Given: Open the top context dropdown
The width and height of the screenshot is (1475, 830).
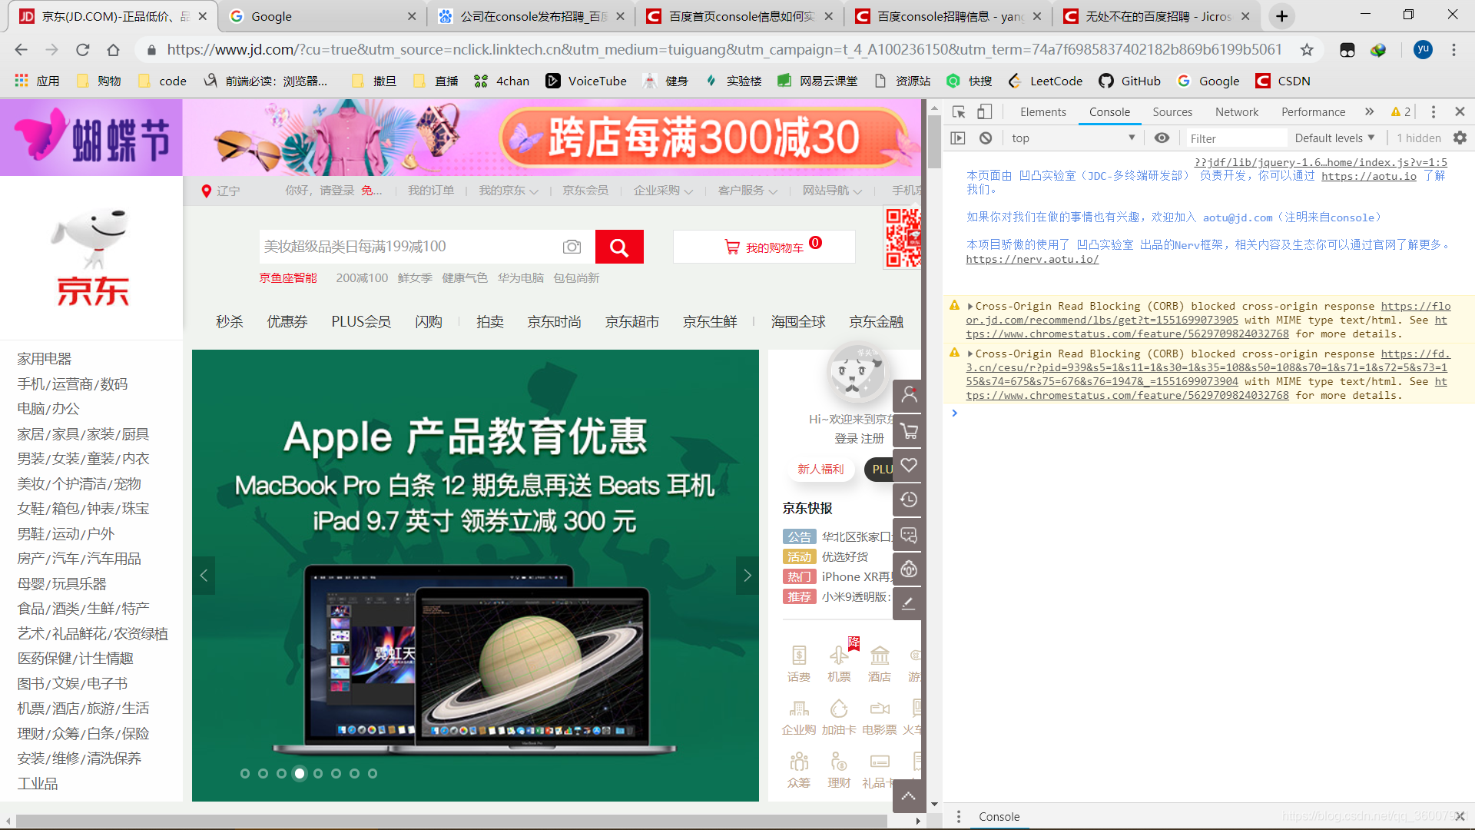Looking at the screenshot, I should click(x=1072, y=138).
